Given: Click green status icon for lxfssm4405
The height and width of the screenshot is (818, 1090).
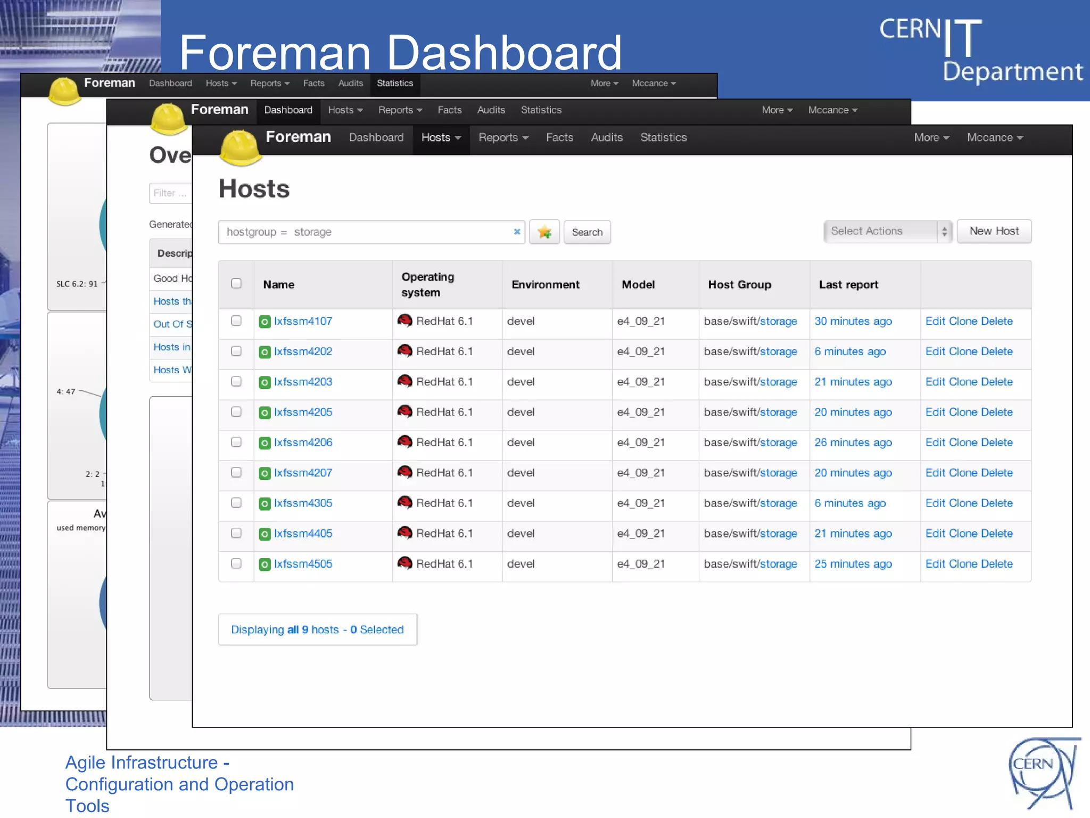Looking at the screenshot, I should click(x=265, y=534).
